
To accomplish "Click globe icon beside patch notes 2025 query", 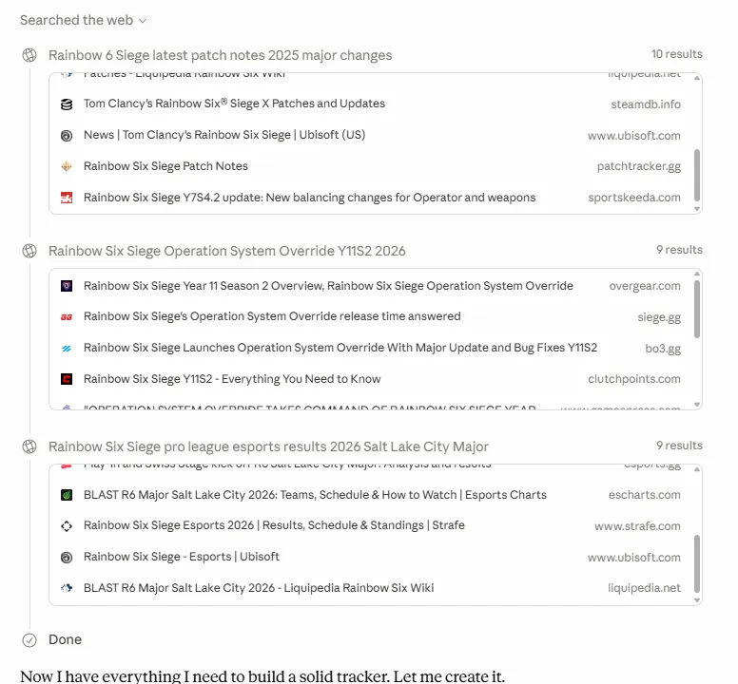I will click(29, 55).
